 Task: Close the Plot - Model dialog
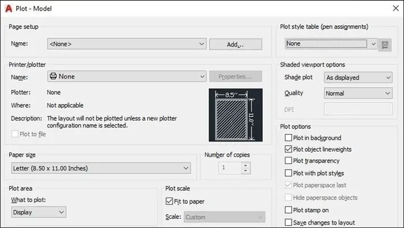pos(396,8)
